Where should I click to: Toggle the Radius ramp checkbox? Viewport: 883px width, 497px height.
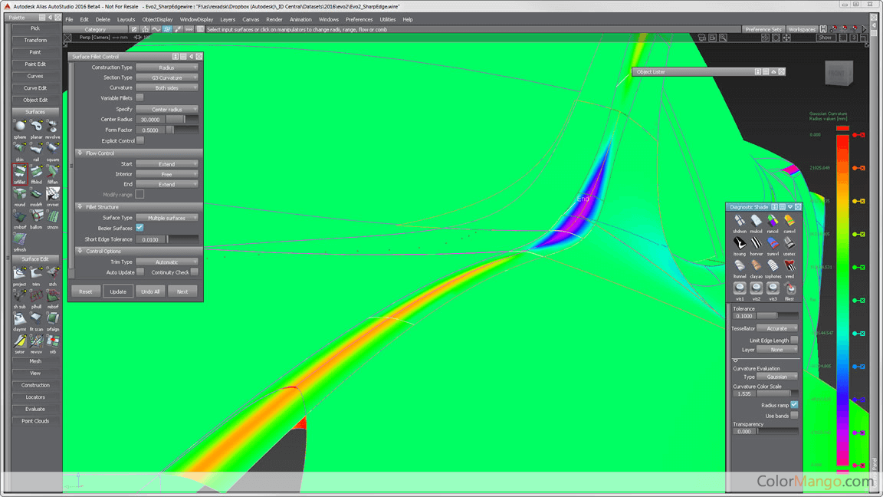[x=794, y=405]
